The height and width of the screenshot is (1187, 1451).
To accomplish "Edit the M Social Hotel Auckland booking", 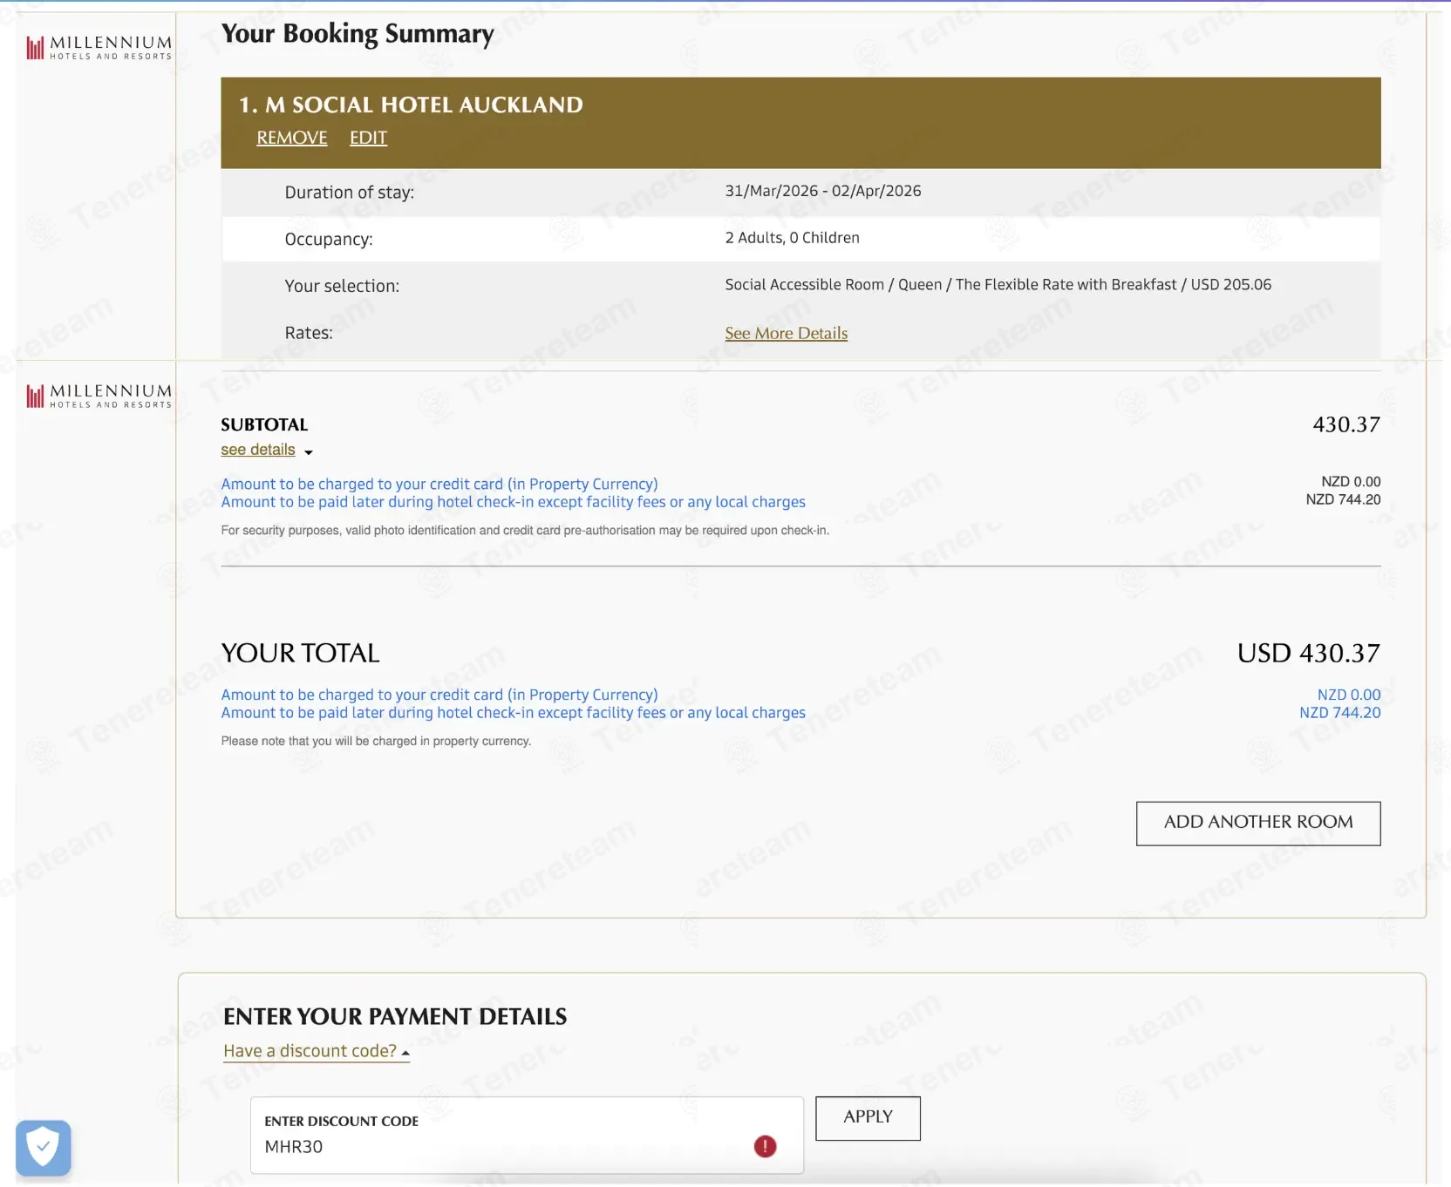I will point(368,138).
